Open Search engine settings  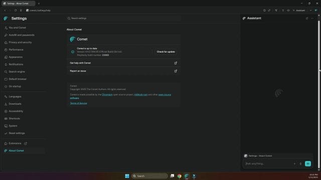coord(17,71)
